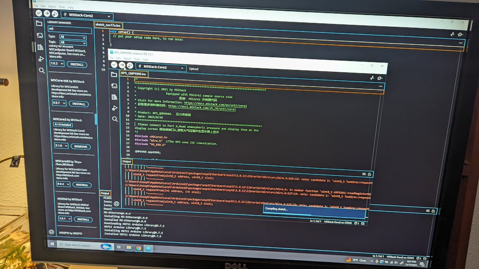
Task: Open Tools menu in BPS_QMP6988 window
Action: point(137,59)
